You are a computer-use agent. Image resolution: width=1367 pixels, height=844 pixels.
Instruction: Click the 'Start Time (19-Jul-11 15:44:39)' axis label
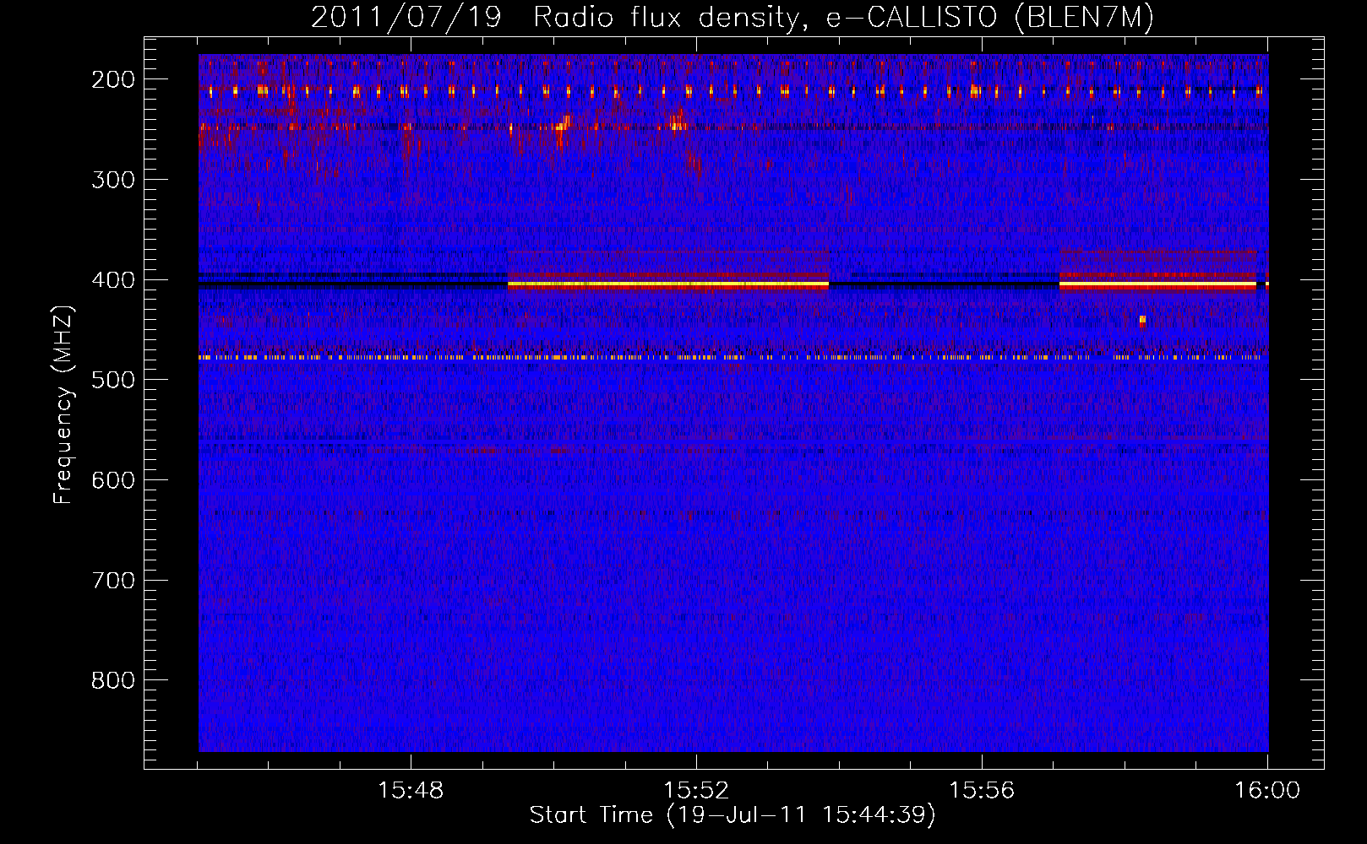coord(733,815)
